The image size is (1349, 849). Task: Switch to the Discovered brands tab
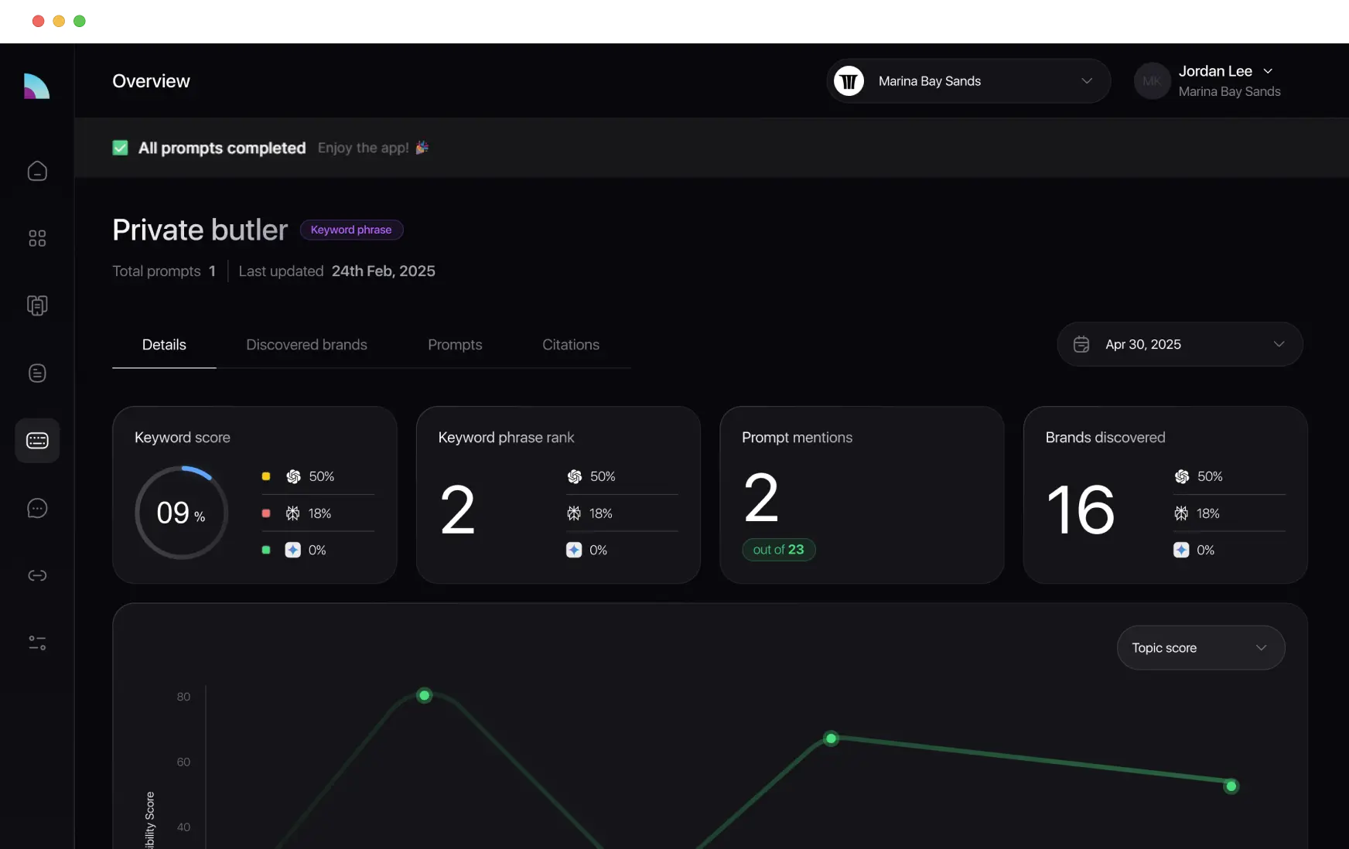pyautogui.click(x=306, y=345)
